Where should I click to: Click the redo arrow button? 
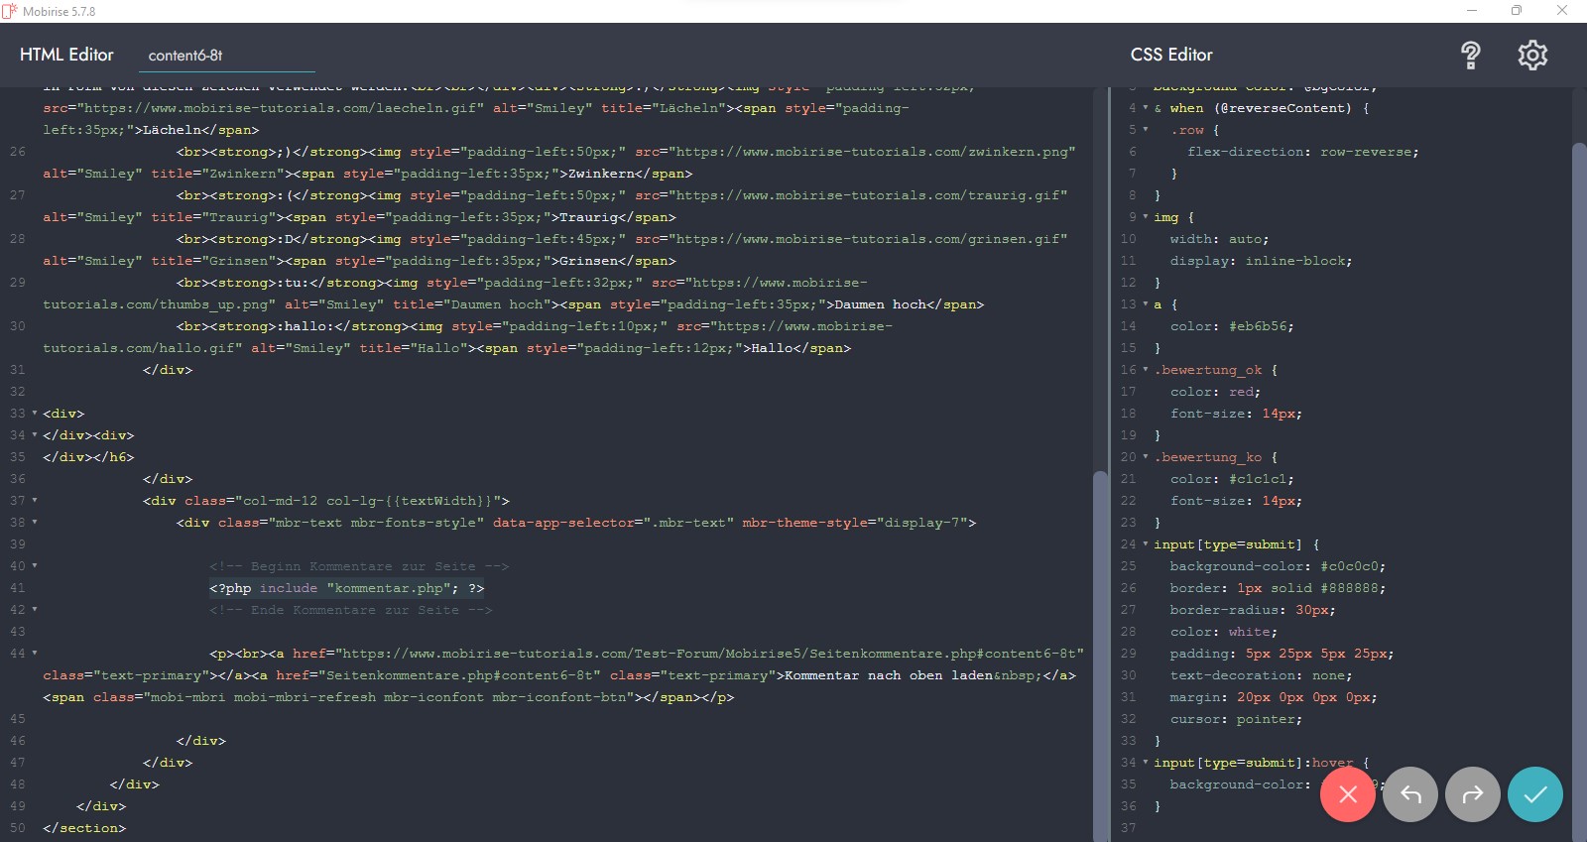pos(1472,794)
